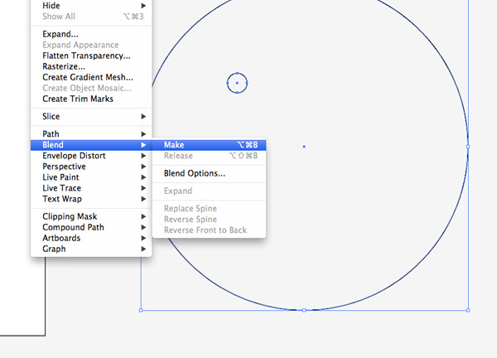Choose Create Gradient Mesh...

click(x=87, y=78)
